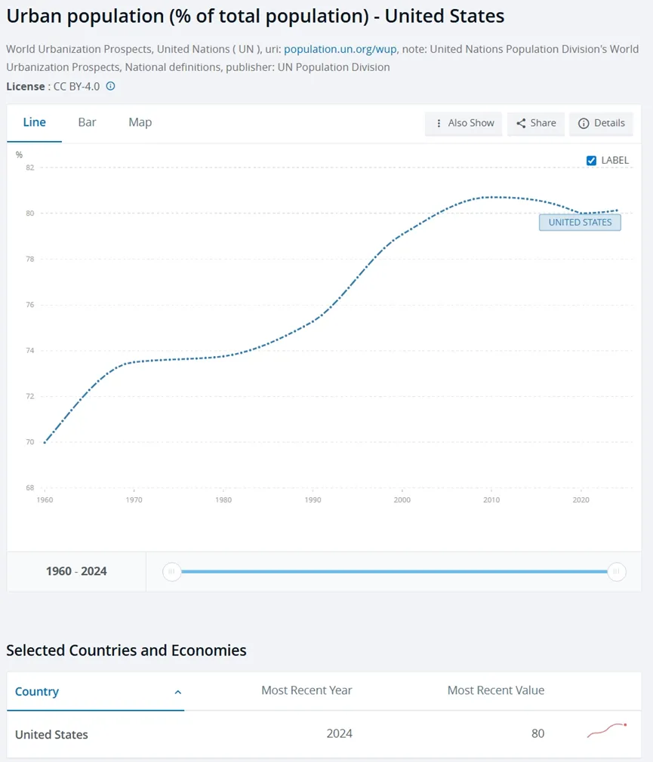Switch to the Map tab
This screenshot has width=653, height=762.
[140, 122]
